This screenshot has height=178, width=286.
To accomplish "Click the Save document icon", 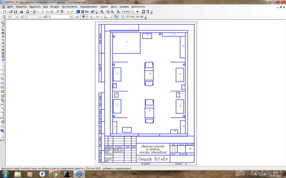I will [15, 12].
